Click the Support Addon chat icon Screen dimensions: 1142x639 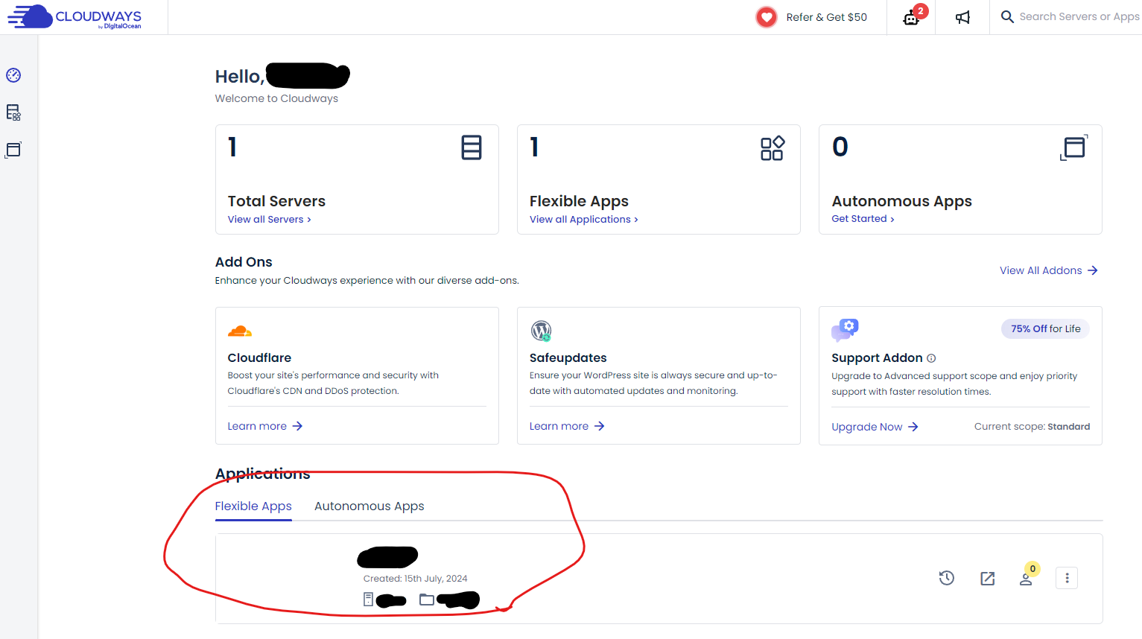[x=845, y=330]
